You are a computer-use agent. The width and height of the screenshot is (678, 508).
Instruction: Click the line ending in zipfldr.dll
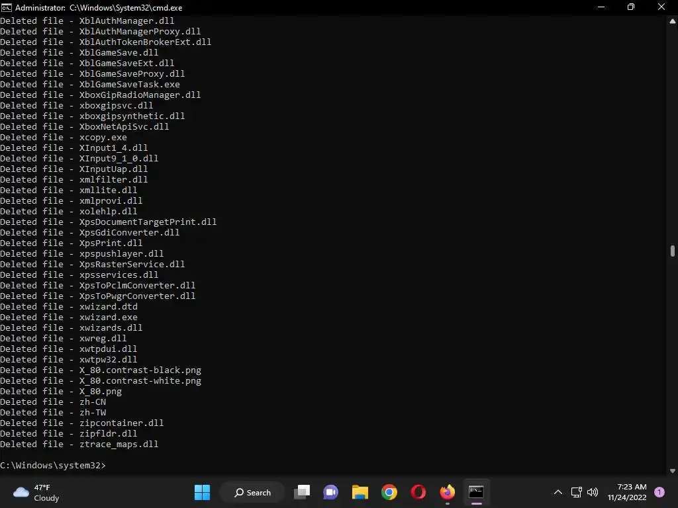pos(69,434)
